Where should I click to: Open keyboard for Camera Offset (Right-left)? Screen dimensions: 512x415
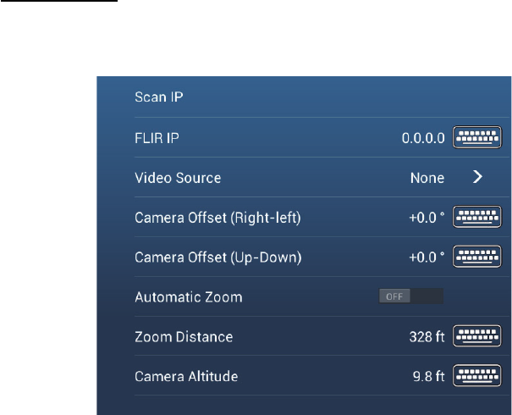click(x=477, y=216)
